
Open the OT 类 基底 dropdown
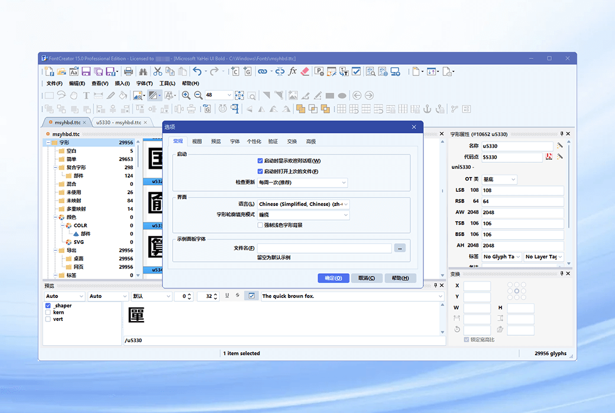[x=499, y=179]
